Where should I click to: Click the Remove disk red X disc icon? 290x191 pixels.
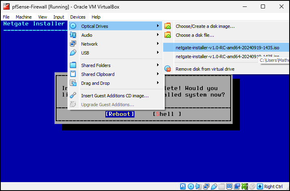pos(168,69)
